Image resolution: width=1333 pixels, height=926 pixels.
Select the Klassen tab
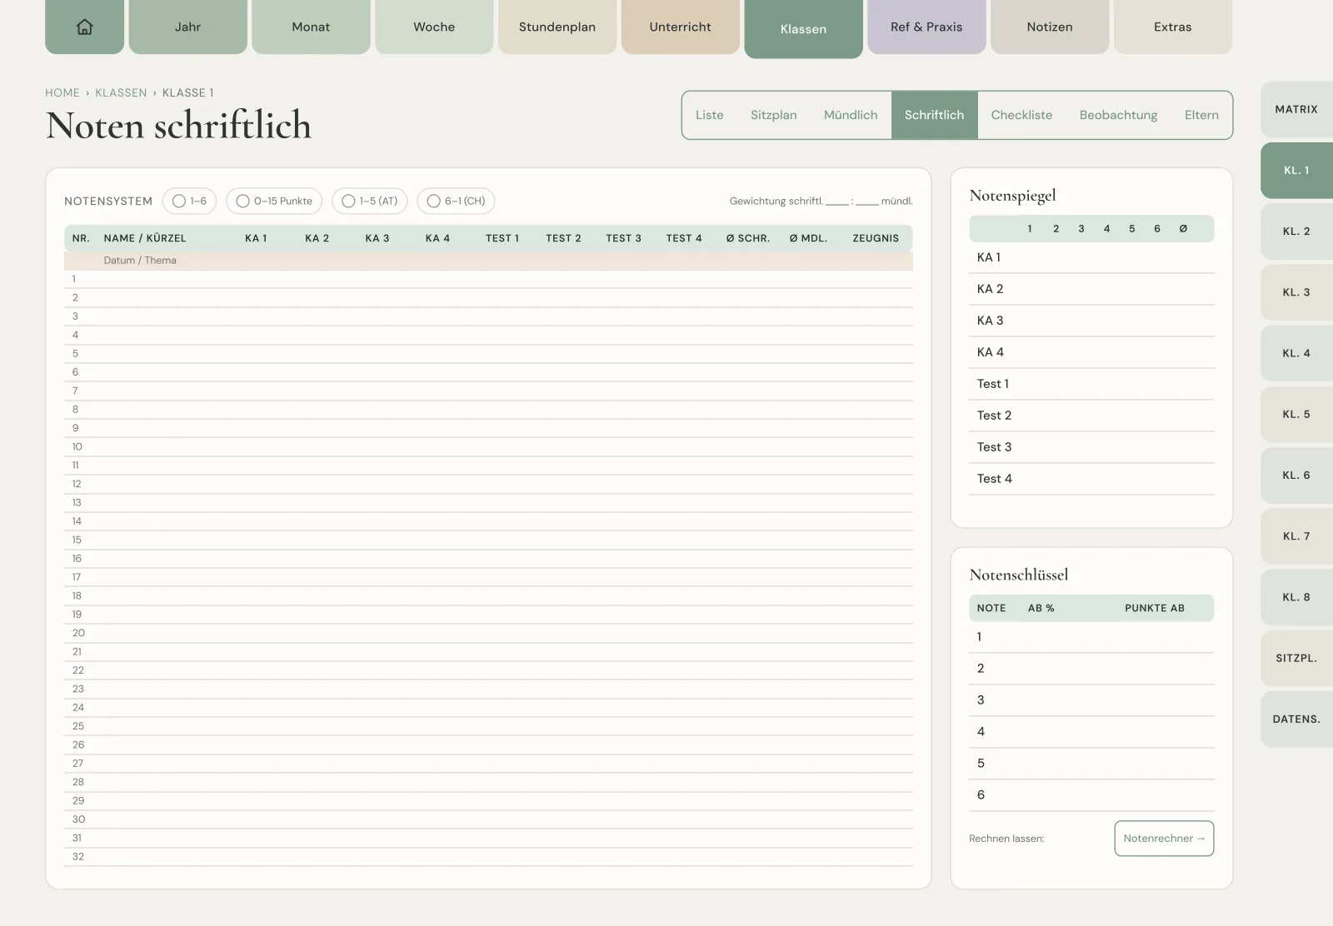click(x=803, y=29)
